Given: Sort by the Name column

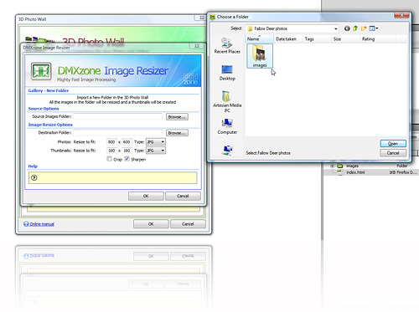Looking at the screenshot, I should (x=260, y=39).
